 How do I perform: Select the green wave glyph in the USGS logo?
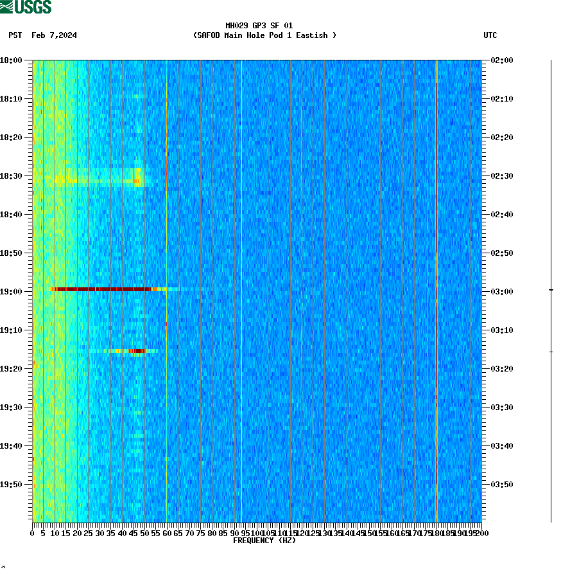(x=8, y=6)
